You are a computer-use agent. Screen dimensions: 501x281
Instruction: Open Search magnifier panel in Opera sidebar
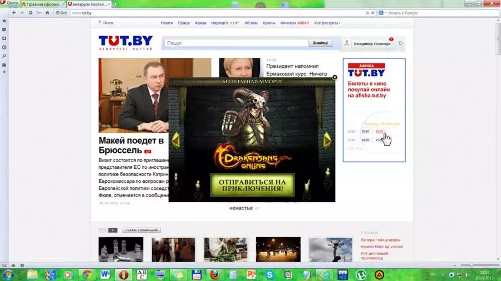coord(4,56)
